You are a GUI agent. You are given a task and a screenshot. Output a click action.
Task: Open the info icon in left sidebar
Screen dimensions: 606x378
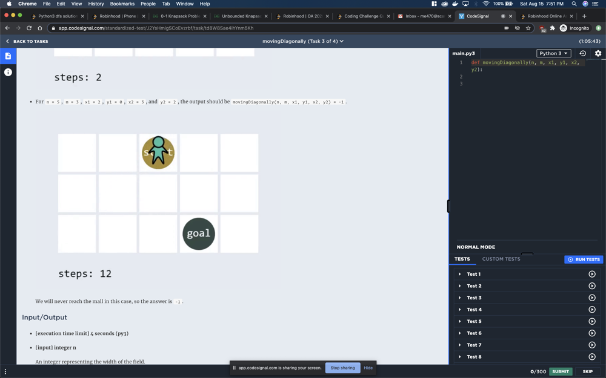point(8,72)
